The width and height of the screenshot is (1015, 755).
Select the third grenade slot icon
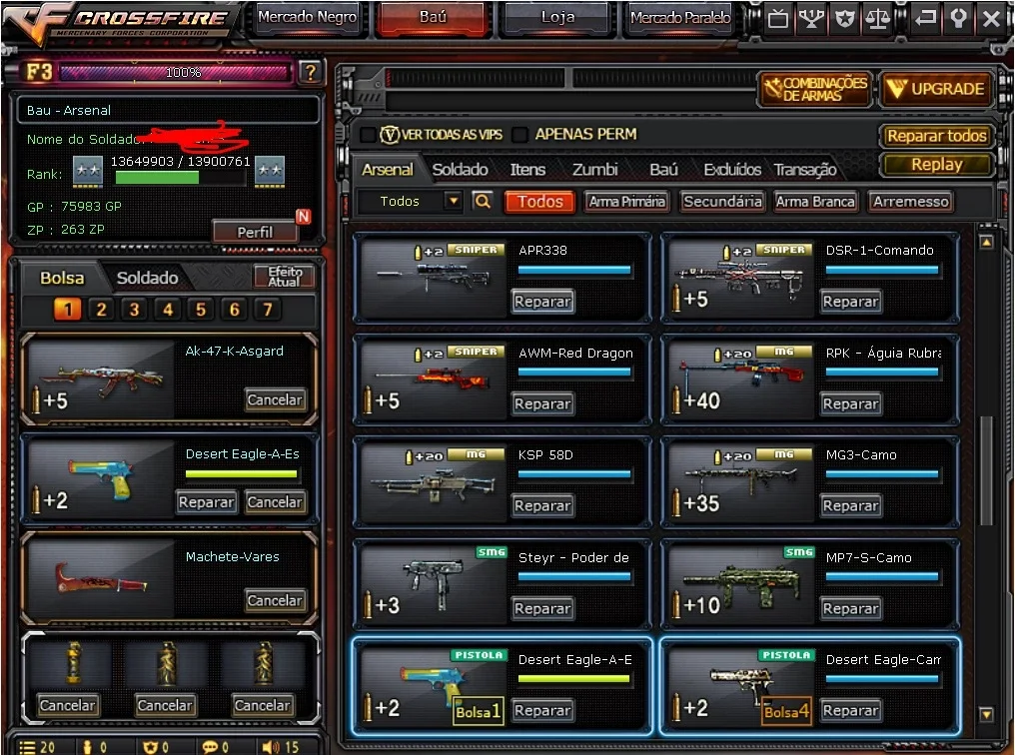pos(264,663)
